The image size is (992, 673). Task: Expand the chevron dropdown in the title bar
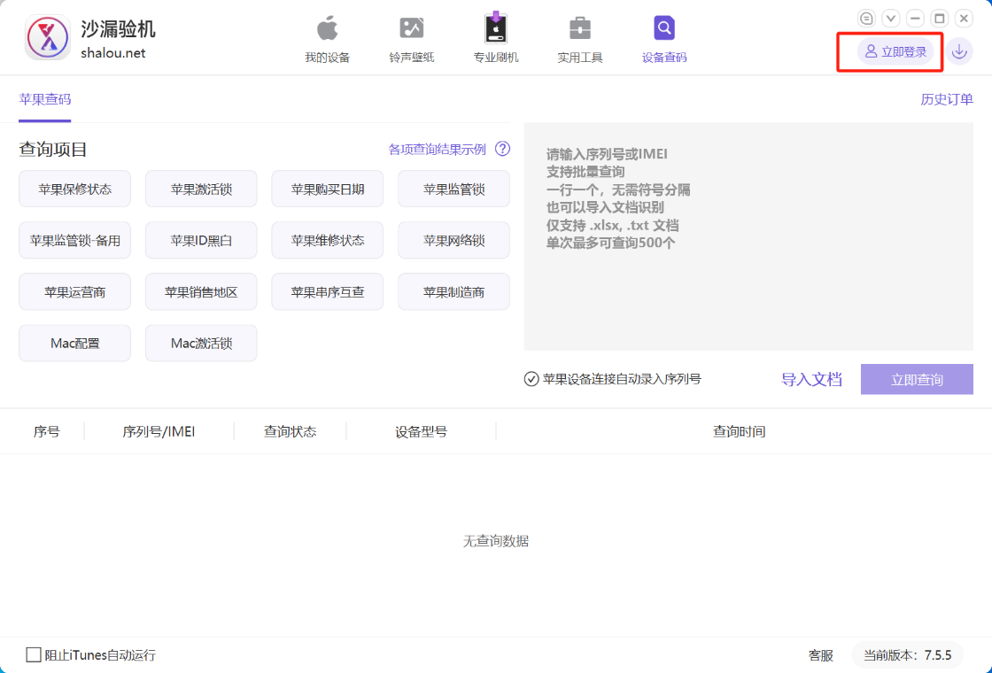click(x=891, y=19)
